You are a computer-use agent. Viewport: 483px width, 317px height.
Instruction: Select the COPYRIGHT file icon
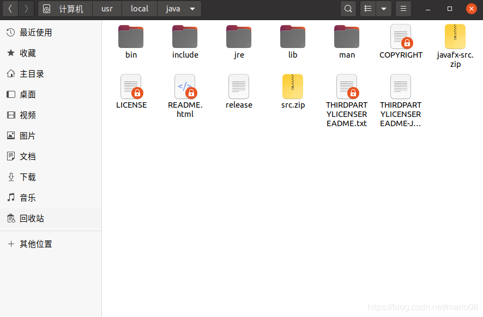401,36
